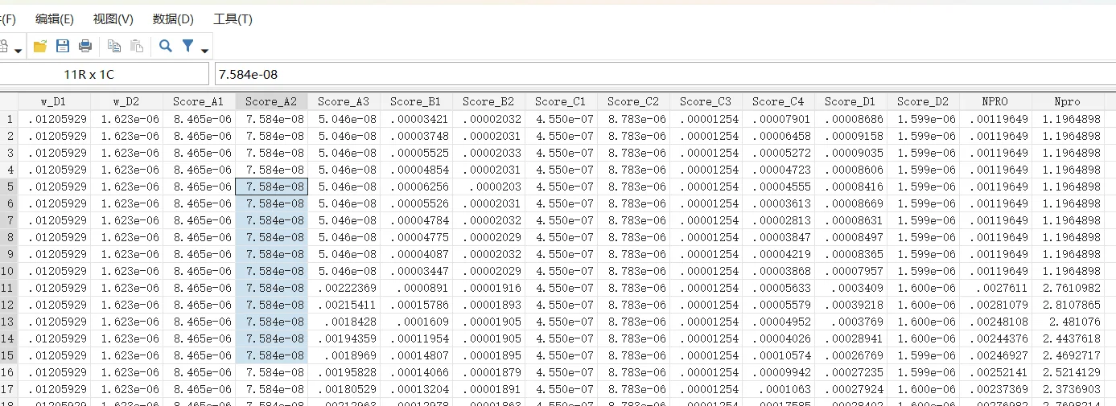Select the Score_D2 column header
The width and height of the screenshot is (1116, 406).
pos(923,101)
